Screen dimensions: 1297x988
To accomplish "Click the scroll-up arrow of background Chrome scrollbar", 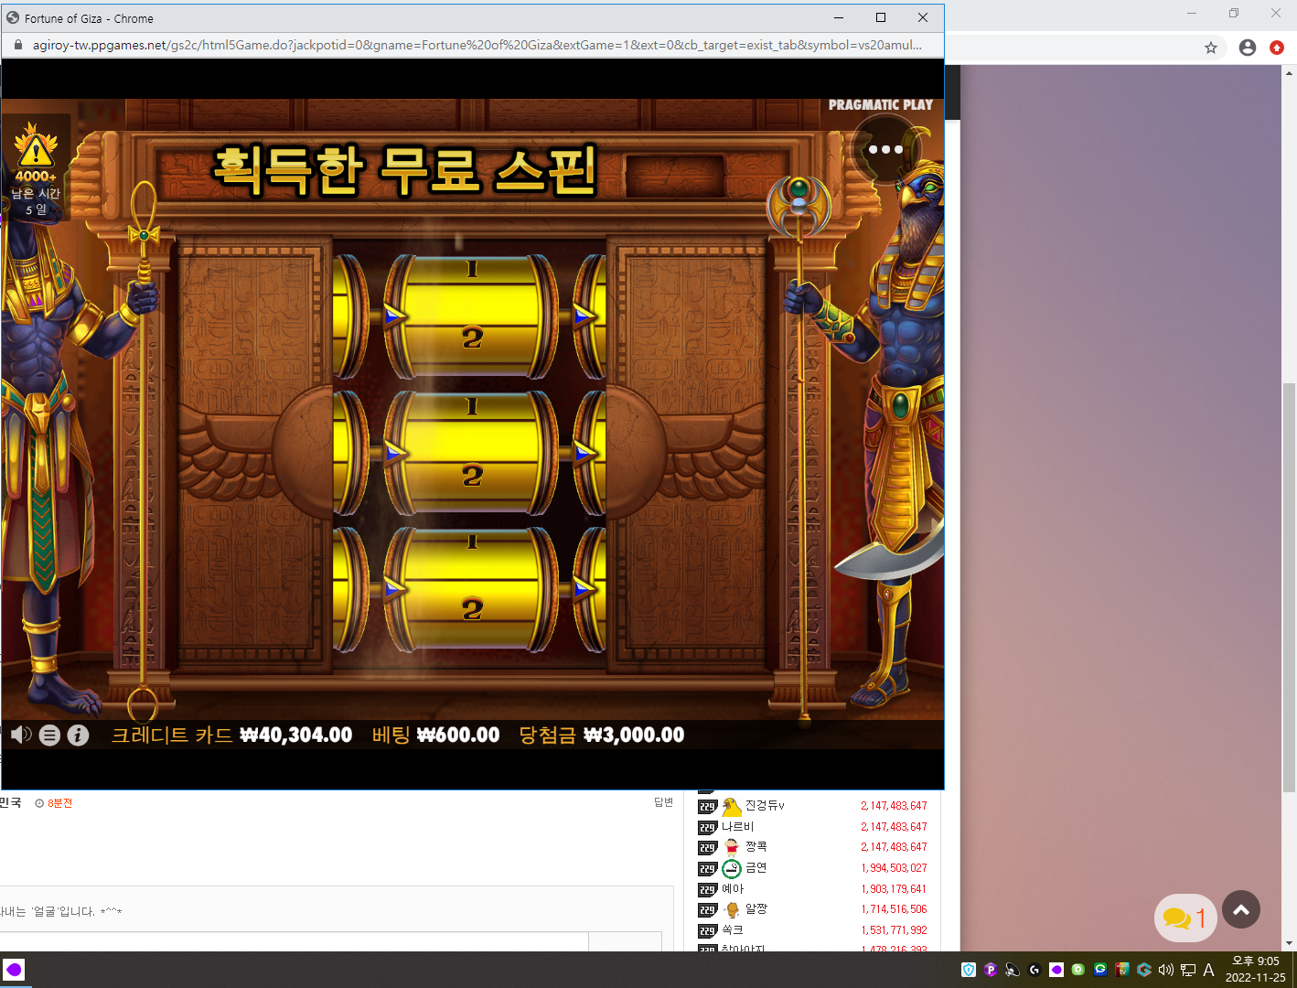I will [1290, 72].
